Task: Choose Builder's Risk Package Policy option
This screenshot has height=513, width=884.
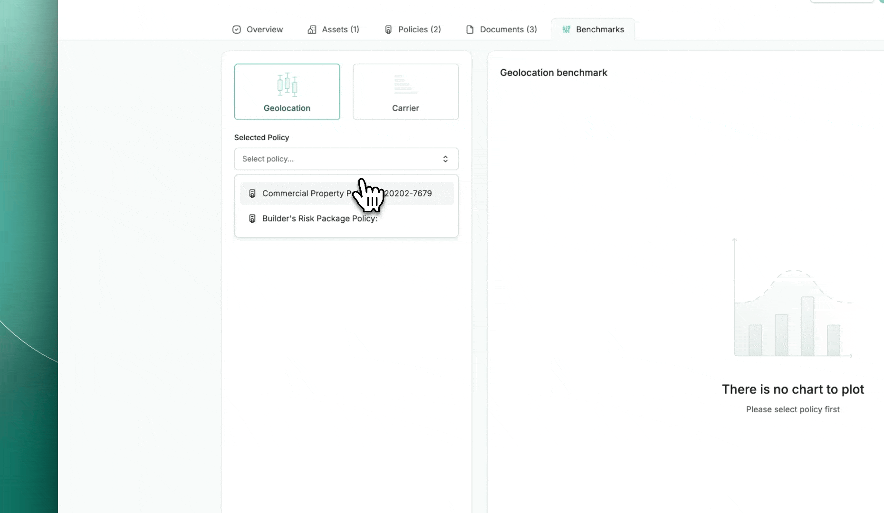Action: coord(319,218)
